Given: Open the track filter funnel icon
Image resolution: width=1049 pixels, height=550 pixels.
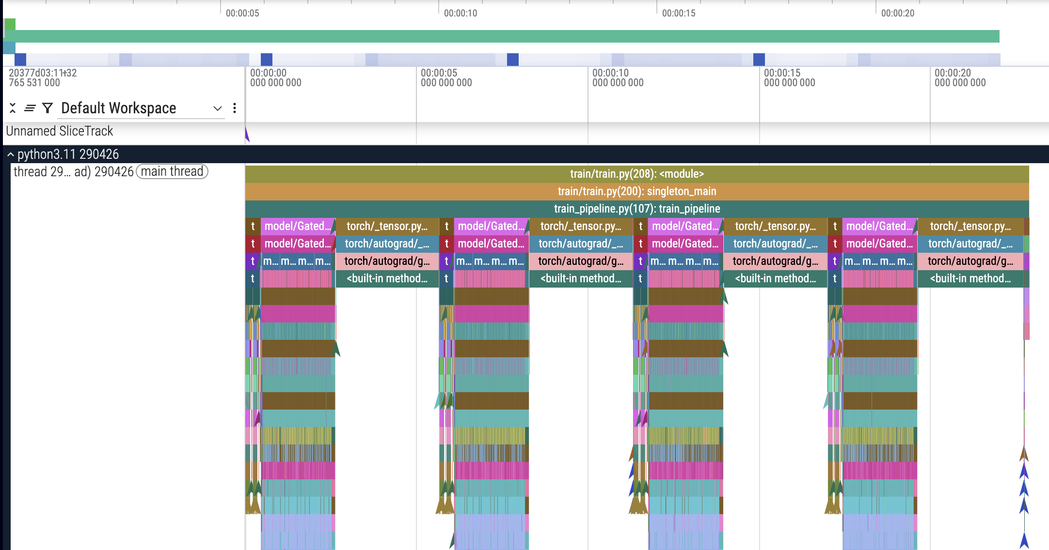Looking at the screenshot, I should point(48,108).
